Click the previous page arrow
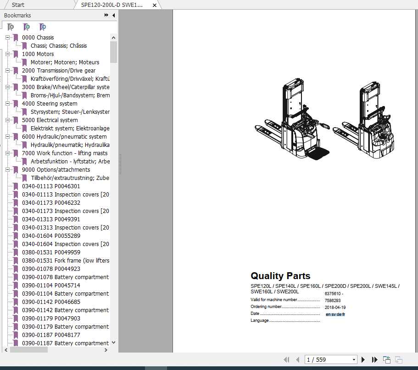Screen dimensions: 418x370 tap(298, 359)
